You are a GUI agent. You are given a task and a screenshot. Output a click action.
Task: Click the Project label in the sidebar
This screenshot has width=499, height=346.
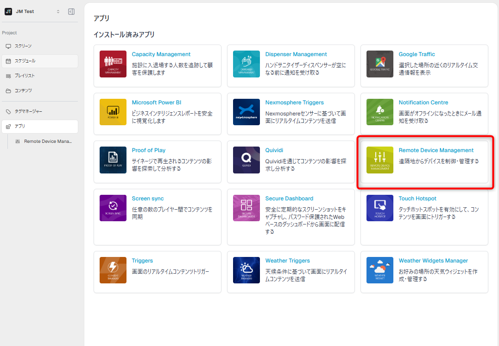[9, 33]
